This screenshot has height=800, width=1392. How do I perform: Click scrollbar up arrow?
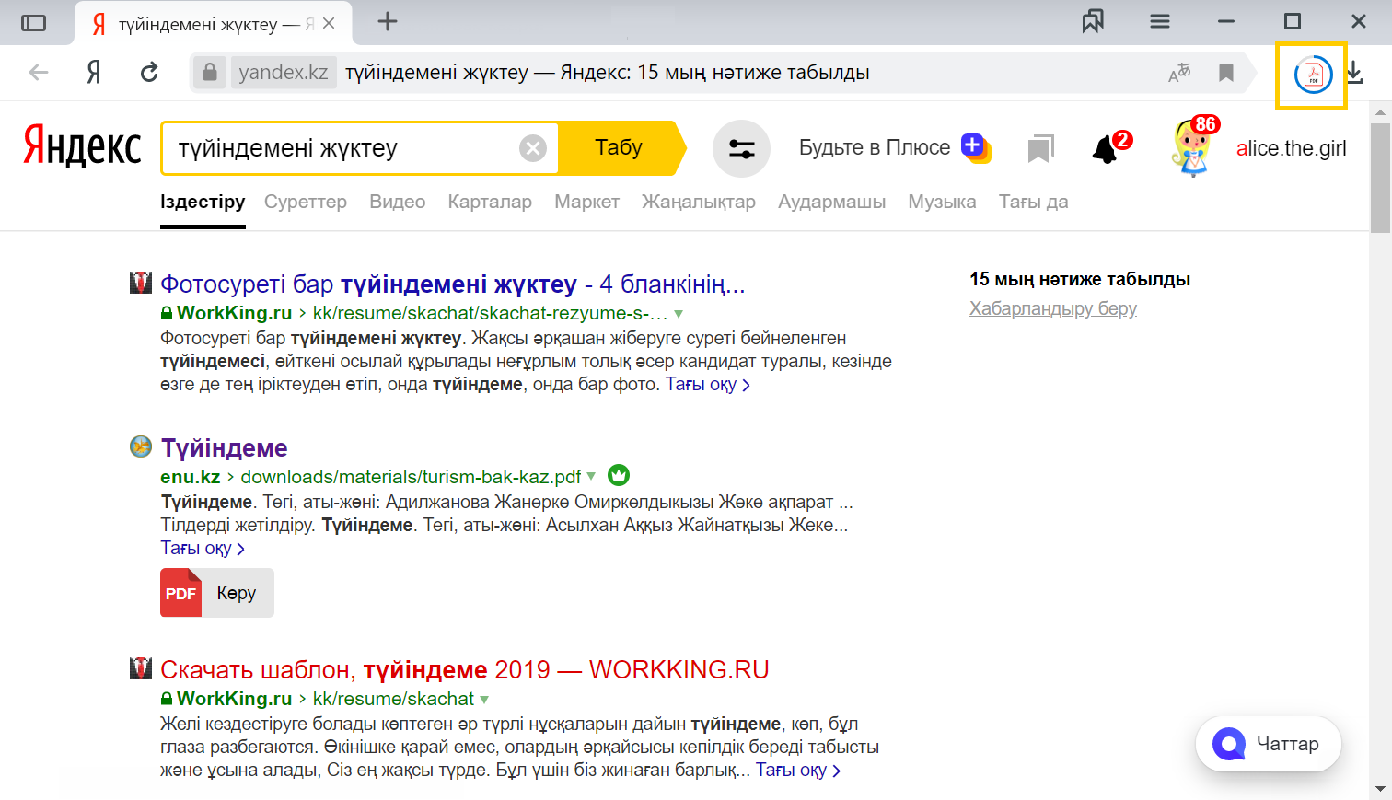pyautogui.click(x=1380, y=112)
